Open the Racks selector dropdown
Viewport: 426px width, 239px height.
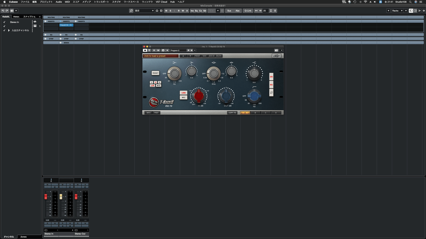(397, 11)
